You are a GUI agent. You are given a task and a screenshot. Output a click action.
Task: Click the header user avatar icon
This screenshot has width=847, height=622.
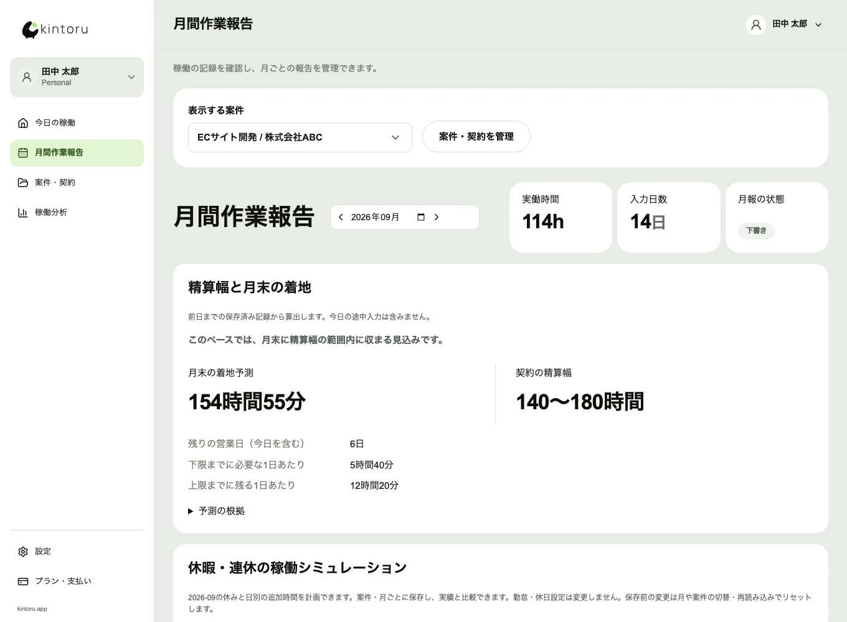point(756,24)
